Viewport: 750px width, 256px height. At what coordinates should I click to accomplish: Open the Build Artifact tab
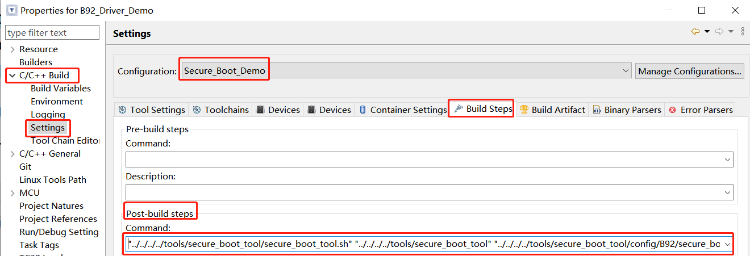[552, 110]
